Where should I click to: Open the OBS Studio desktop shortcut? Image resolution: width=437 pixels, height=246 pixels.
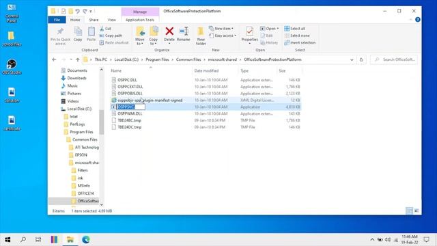[x=12, y=67]
